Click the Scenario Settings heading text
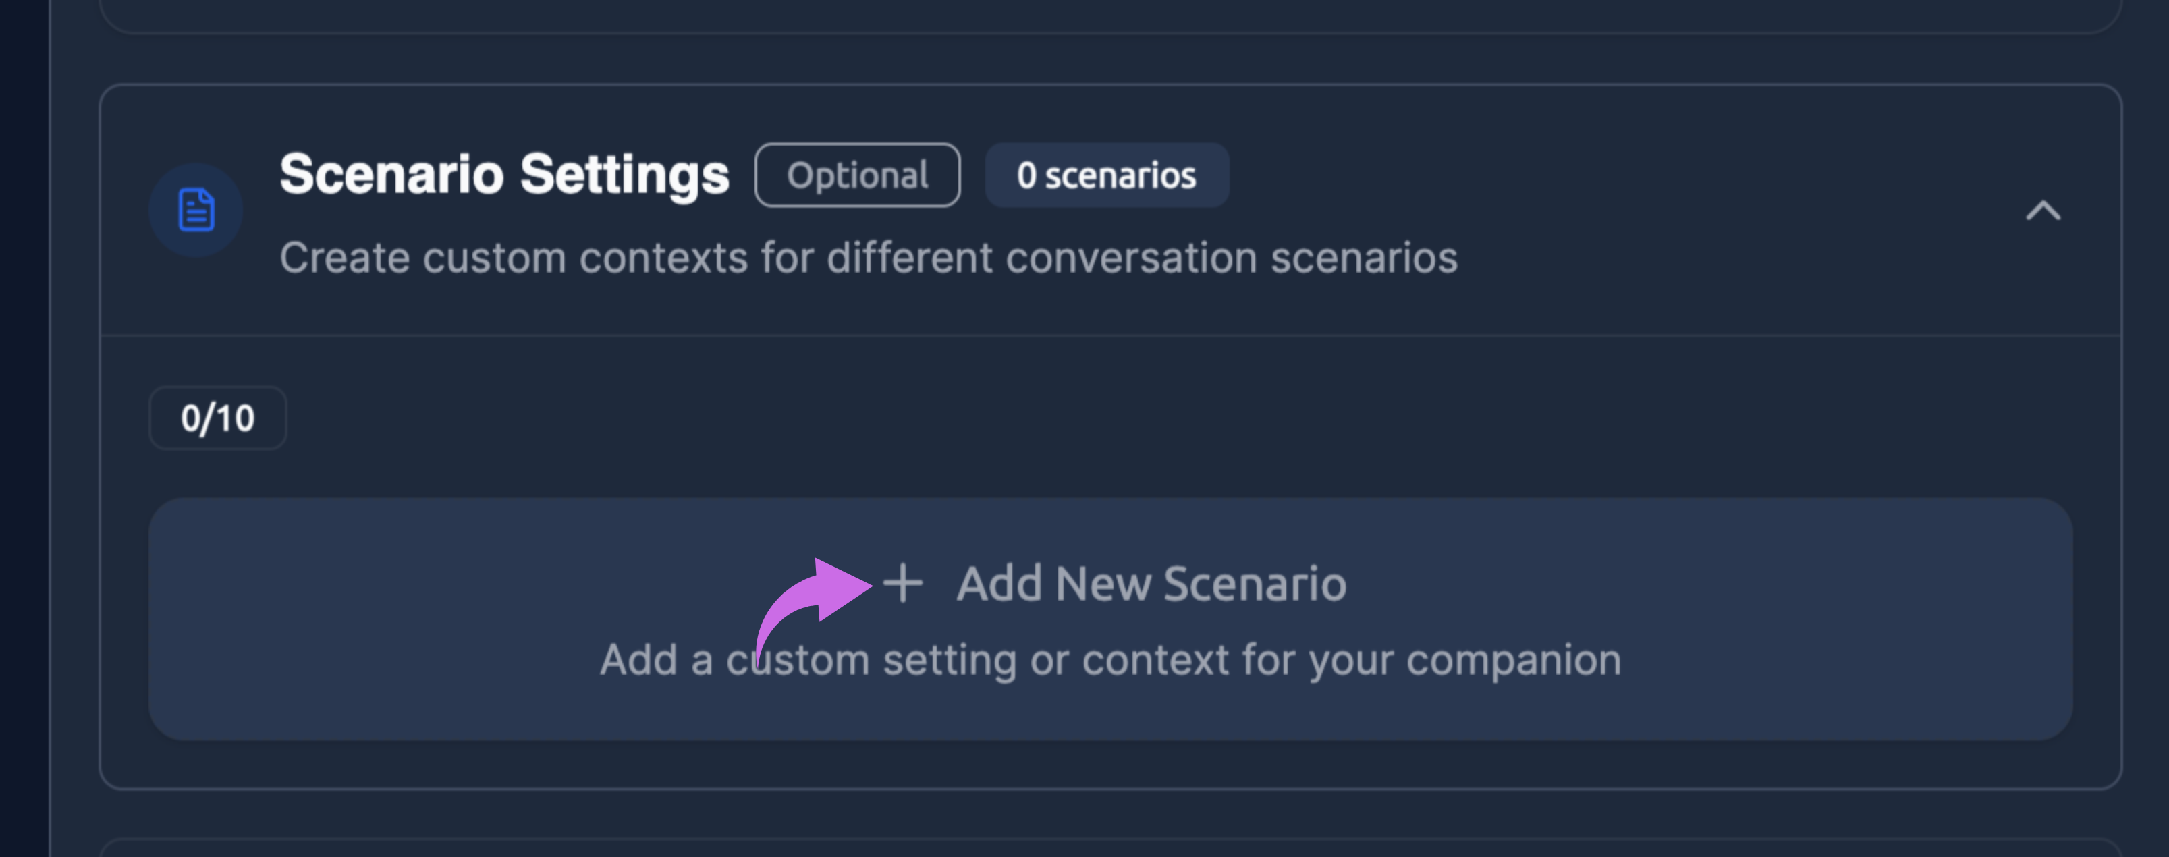The height and width of the screenshot is (857, 2169). [x=505, y=174]
